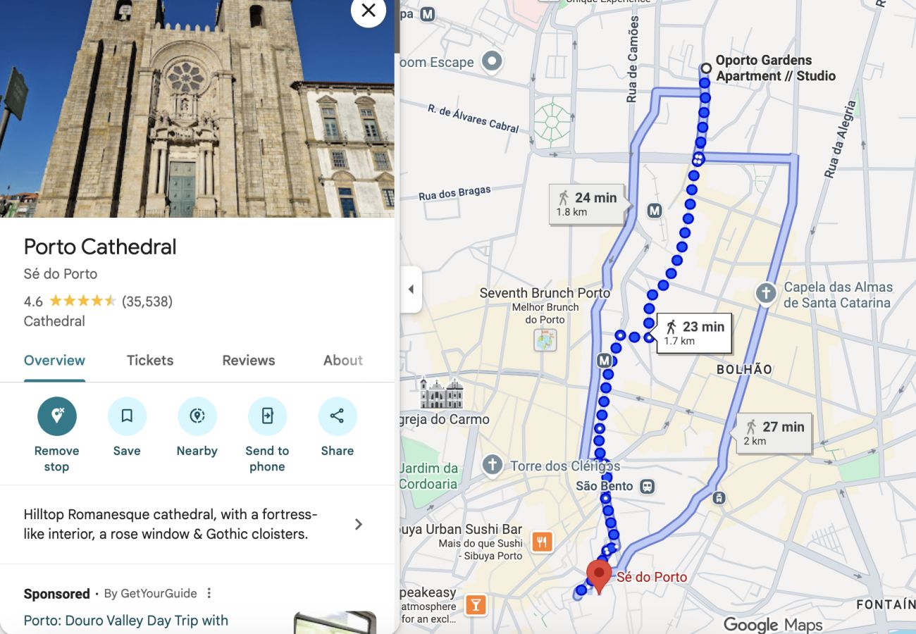This screenshot has height=634, width=916.
Task: Open the About tab
Action: (342, 360)
